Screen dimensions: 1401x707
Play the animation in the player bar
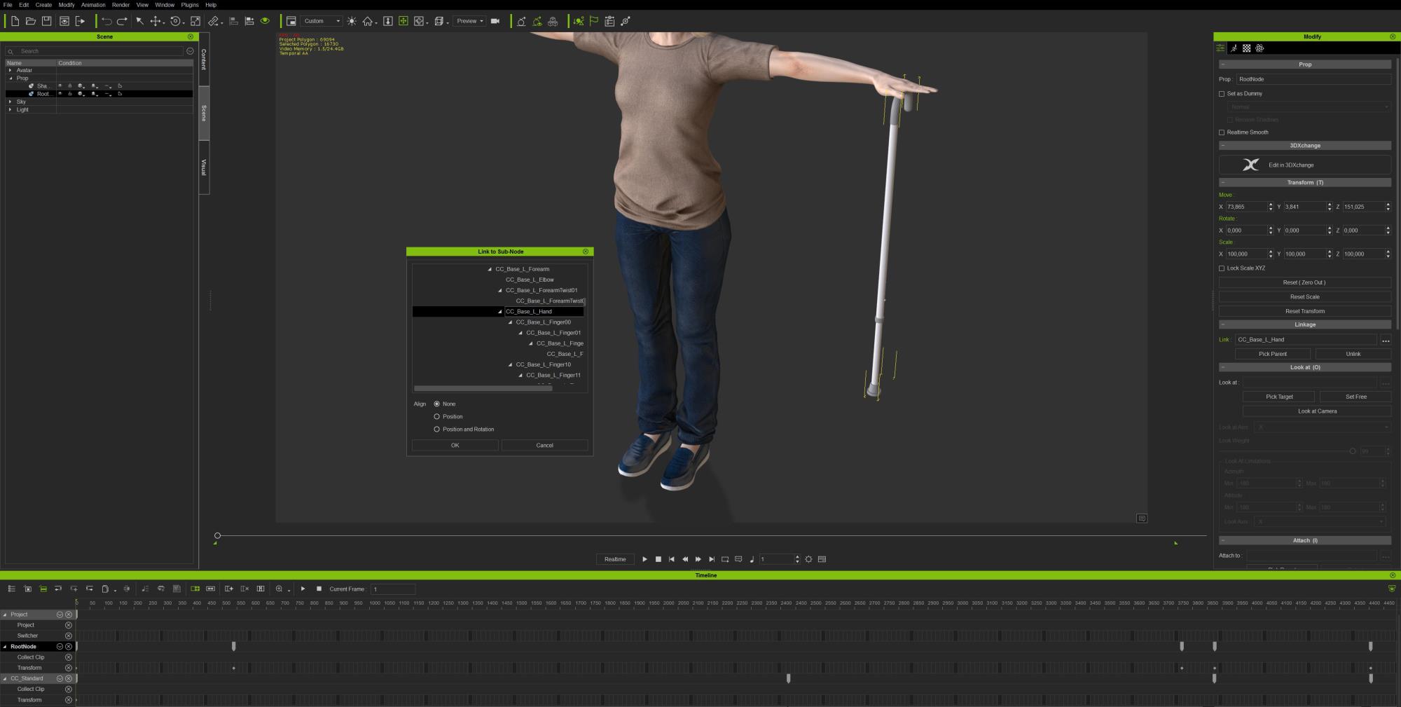click(x=644, y=559)
